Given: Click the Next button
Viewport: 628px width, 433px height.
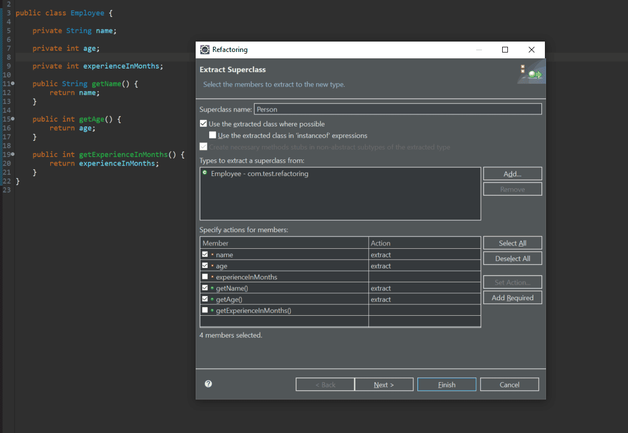Looking at the screenshot, I should tap(384, 385).
